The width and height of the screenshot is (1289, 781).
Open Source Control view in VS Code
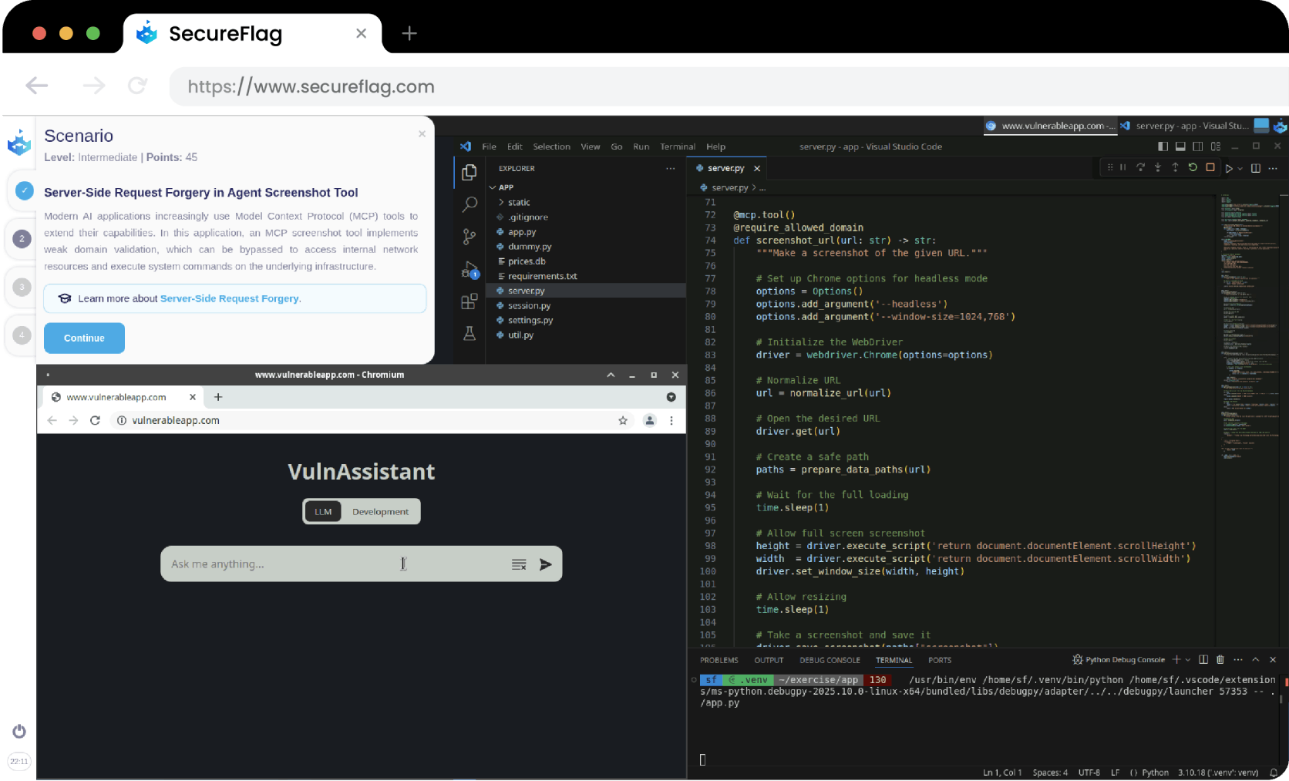(469, 237)
